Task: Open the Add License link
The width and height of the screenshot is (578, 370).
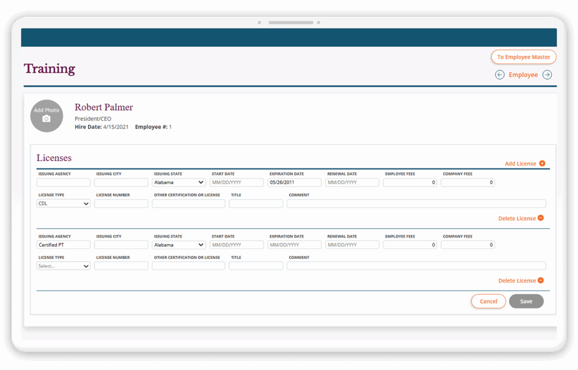Action: (x=520, y=163)
